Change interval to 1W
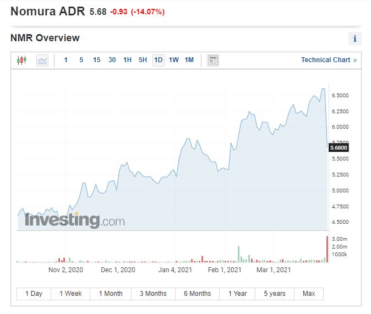 (x=174, y=60)
